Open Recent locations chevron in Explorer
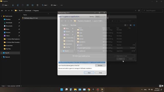This screenshot has width=164, height=92. (9, 11)
